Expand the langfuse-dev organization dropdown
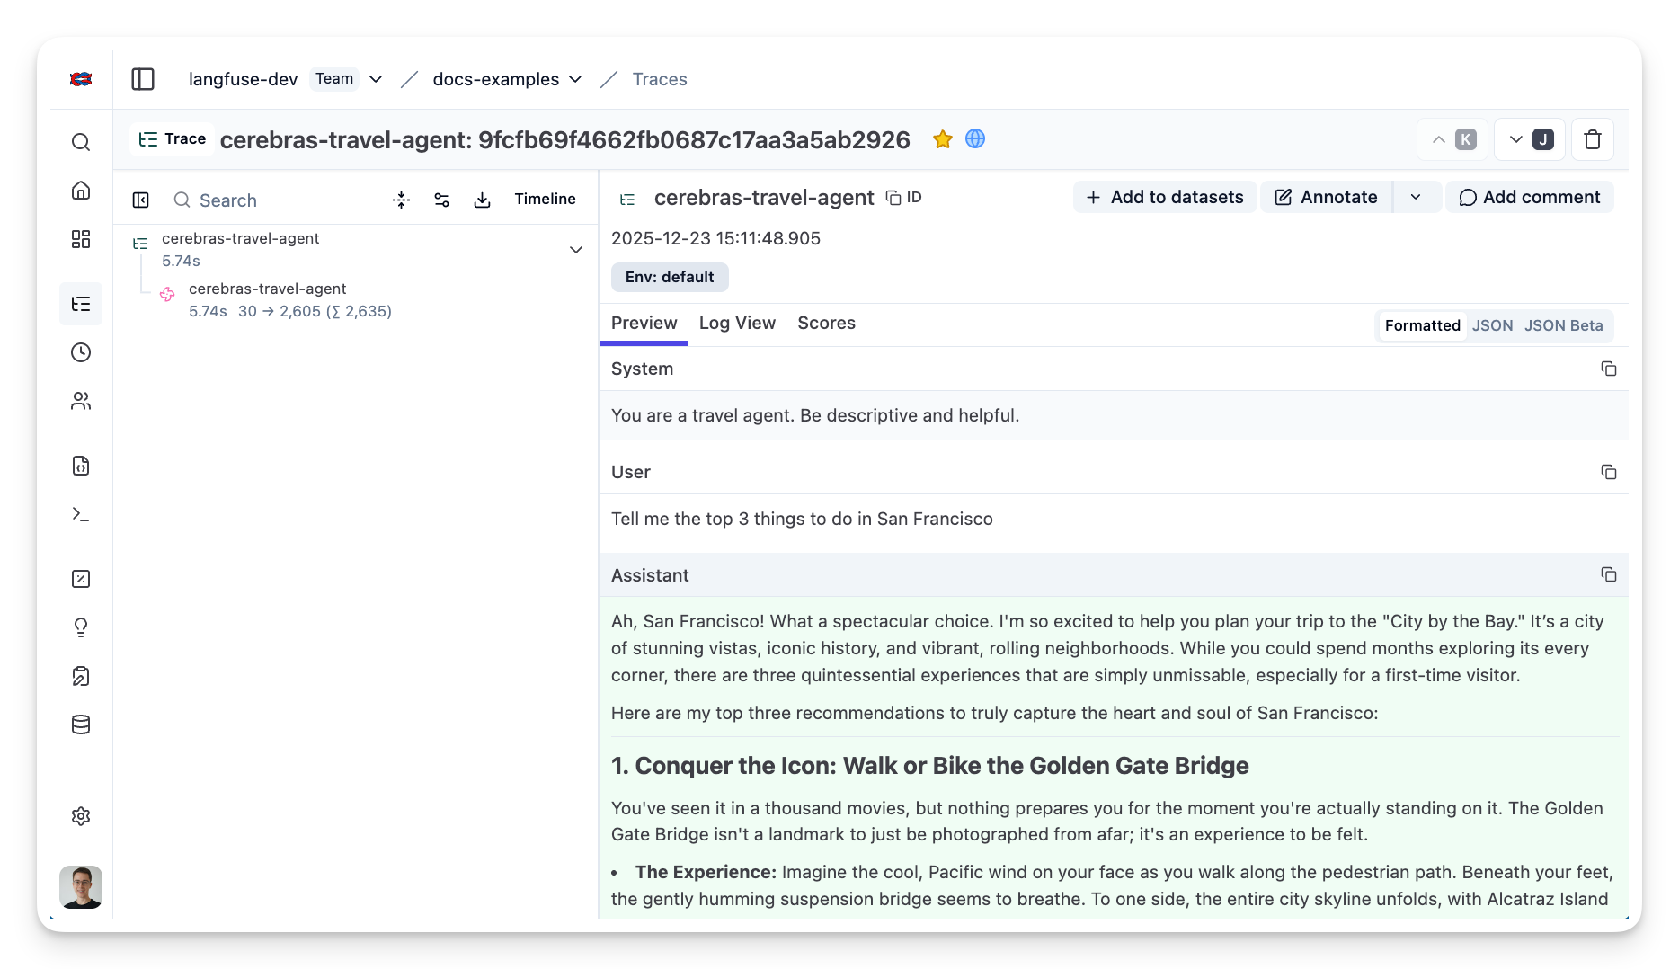Viewport: 1679px width, 969px height. point(376,79)
